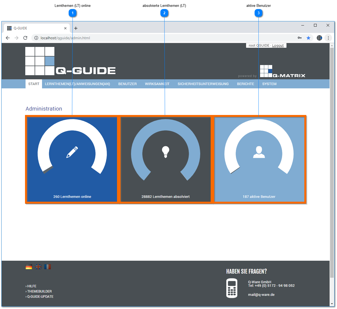Screen dimensions: 337x309
Task: Click the browser back arrow
Action: [8, 38]
